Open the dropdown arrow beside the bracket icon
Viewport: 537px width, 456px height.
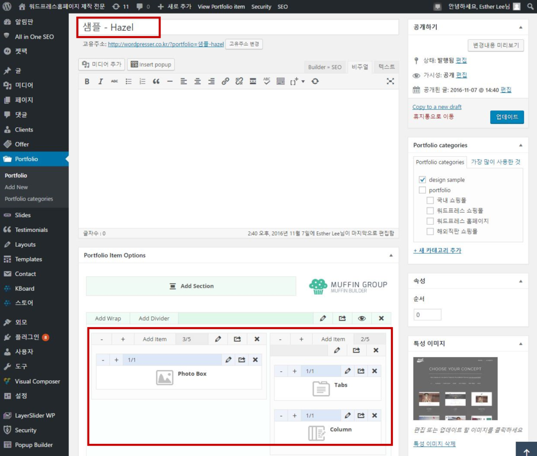[x=303, y=82]
